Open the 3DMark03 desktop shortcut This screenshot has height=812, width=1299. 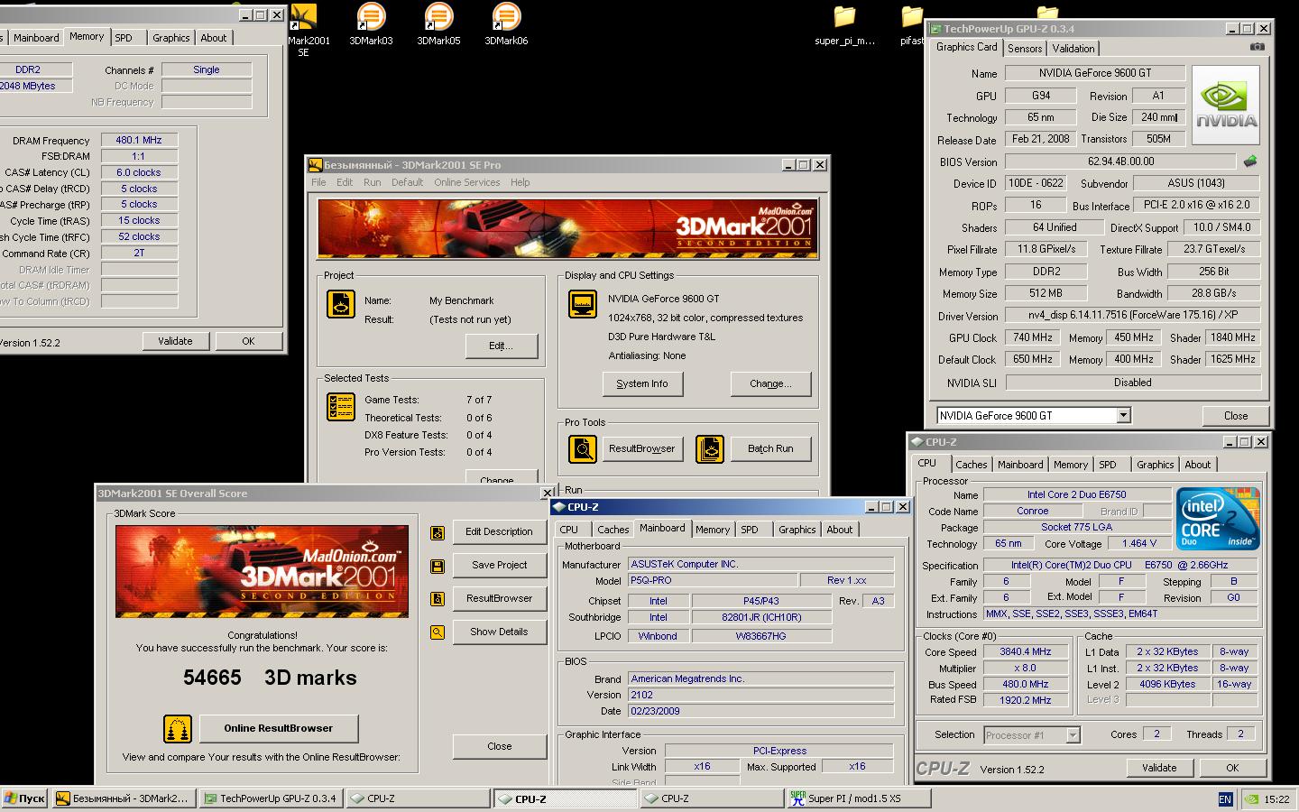[x=371, y=24]
